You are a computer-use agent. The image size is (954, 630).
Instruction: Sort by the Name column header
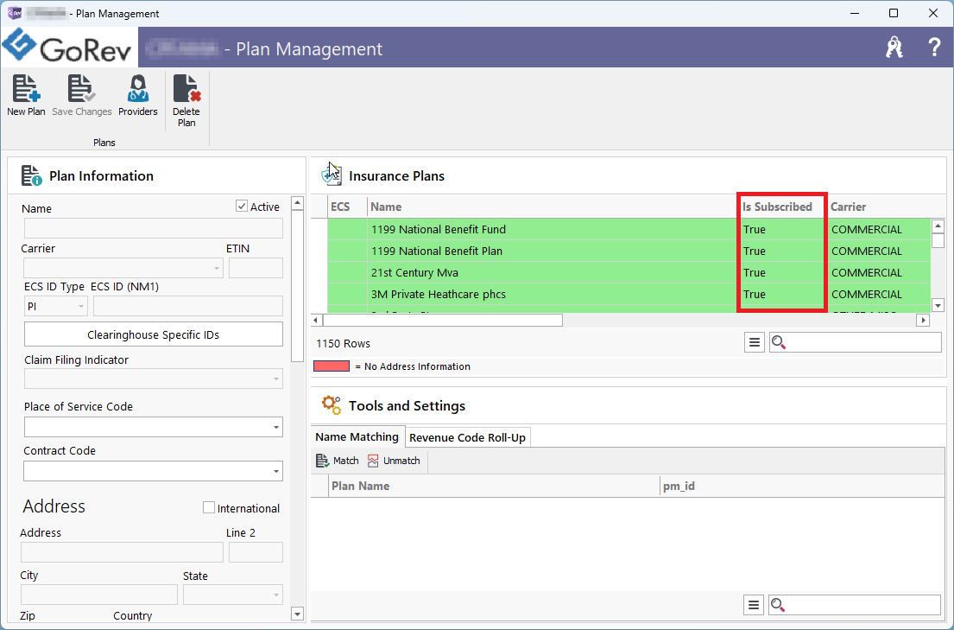coord(551,207)
